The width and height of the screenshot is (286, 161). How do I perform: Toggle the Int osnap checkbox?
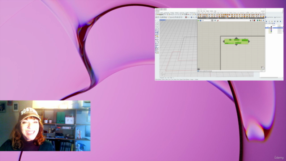click(171, 80)
